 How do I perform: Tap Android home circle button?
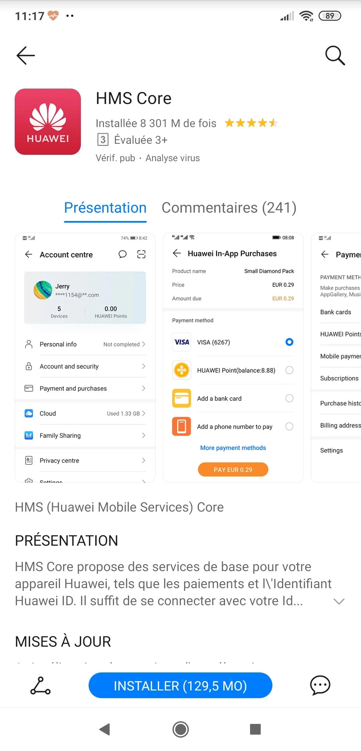click(x=180, y=729)
